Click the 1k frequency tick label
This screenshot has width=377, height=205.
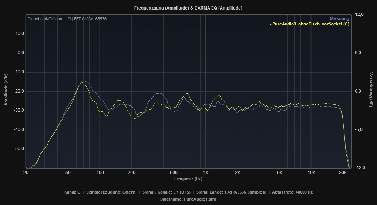(x=205, y=173)
